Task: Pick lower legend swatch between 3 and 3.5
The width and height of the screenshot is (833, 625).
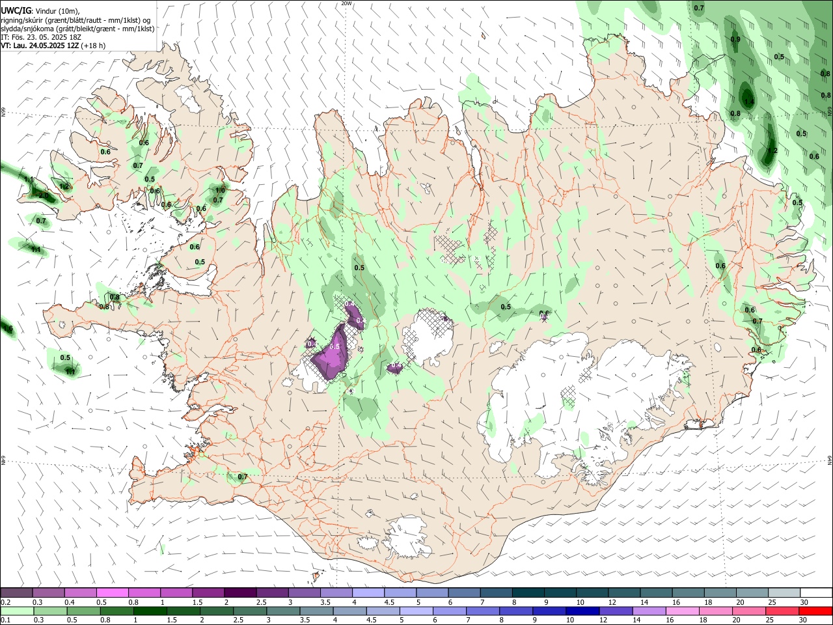Action: pyautogui.click(x=282, y=611)
